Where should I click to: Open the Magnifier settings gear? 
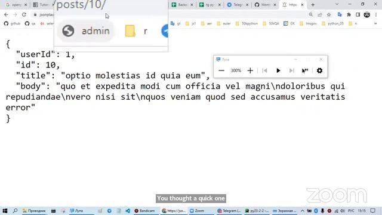click(319, 70)
